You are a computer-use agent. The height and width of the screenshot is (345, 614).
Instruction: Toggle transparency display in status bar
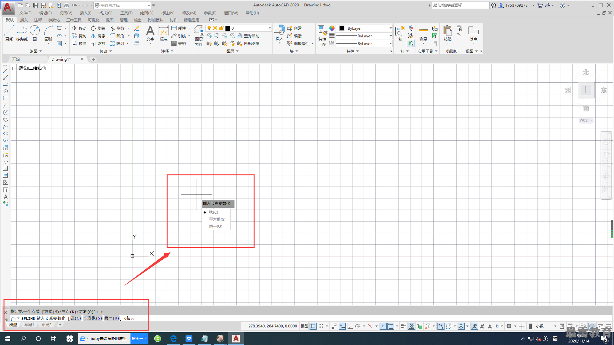pyautogui.click(x=412, y=326)
